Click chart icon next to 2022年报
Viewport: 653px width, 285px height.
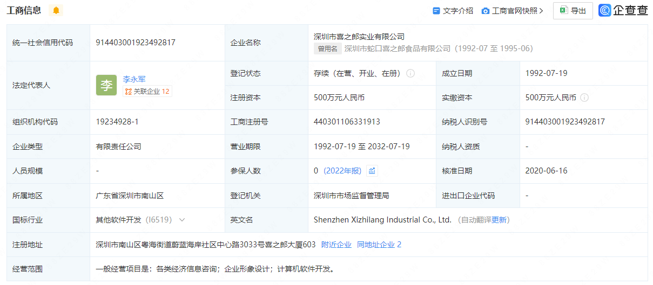(372, 171)
